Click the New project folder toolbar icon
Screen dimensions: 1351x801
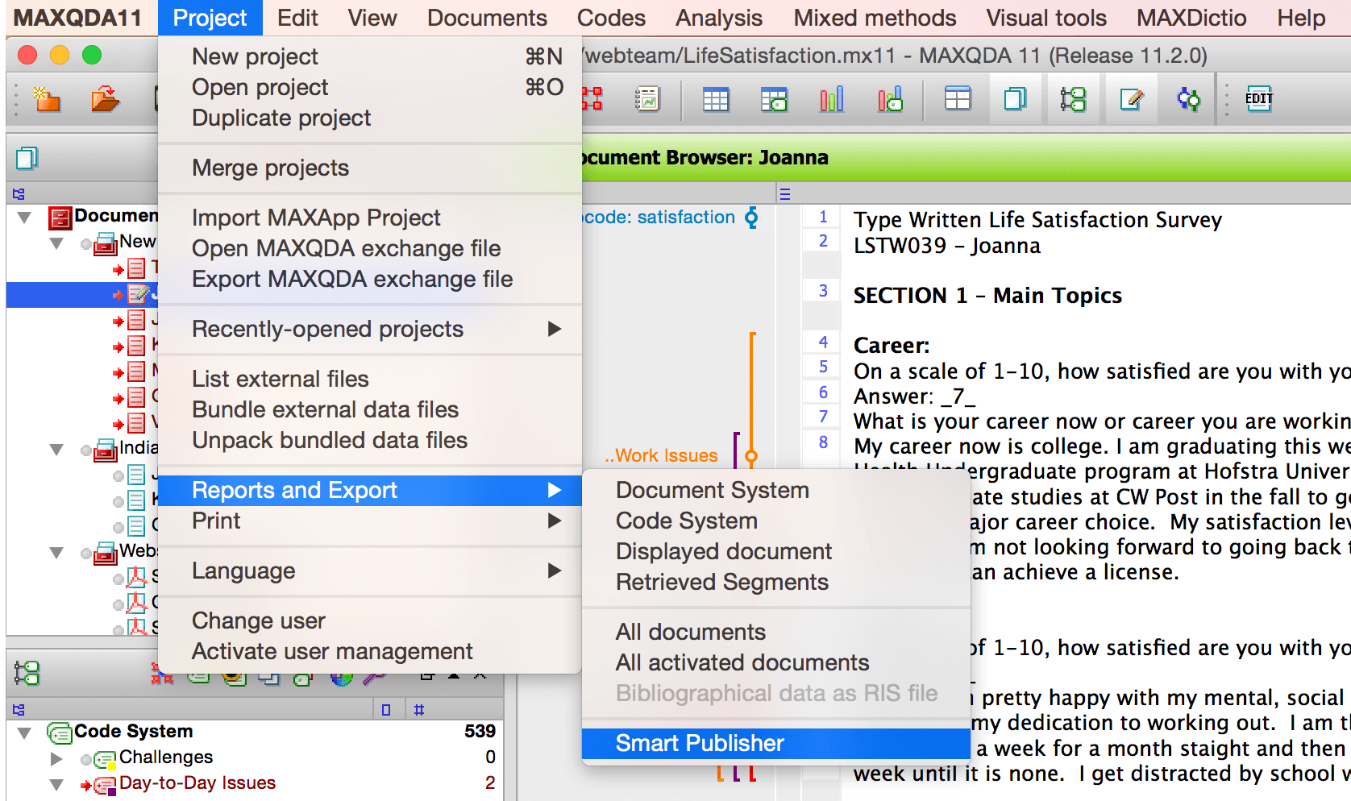[47, 99]
